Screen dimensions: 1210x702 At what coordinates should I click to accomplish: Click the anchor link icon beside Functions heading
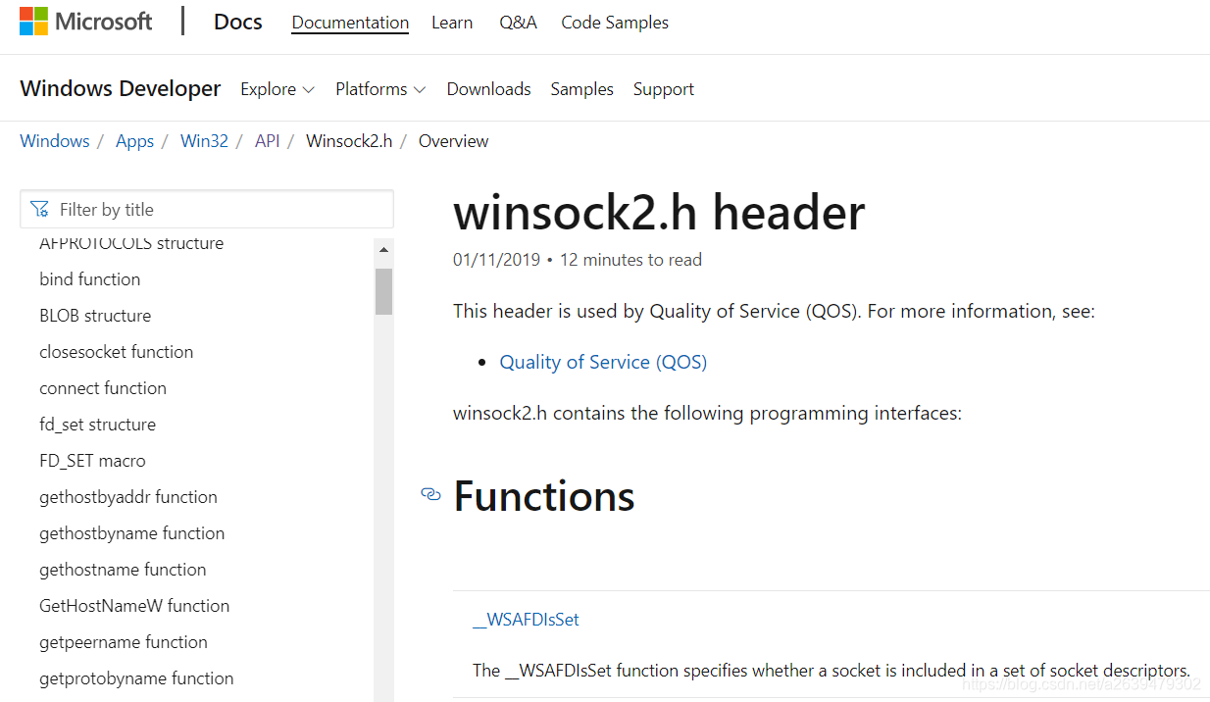point(430,495)
